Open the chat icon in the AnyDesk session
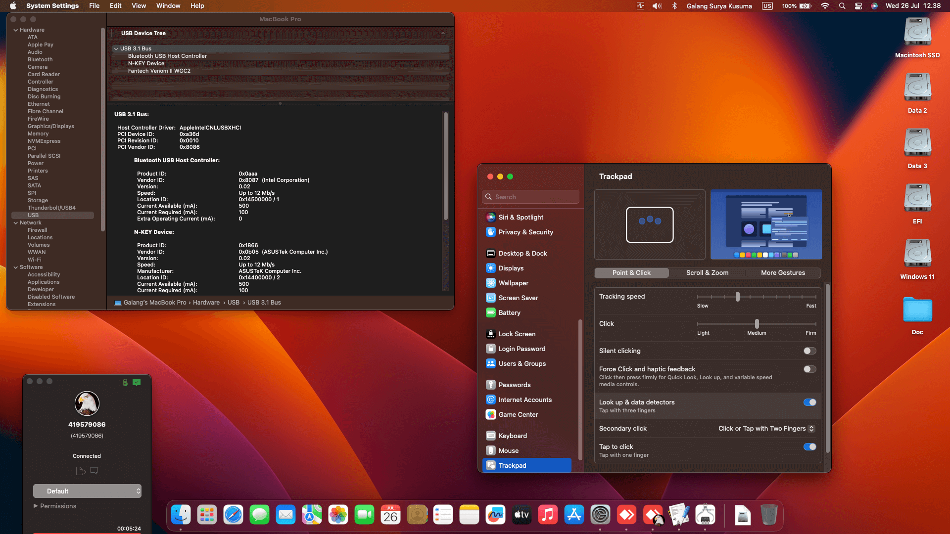 tap(94, 470)
